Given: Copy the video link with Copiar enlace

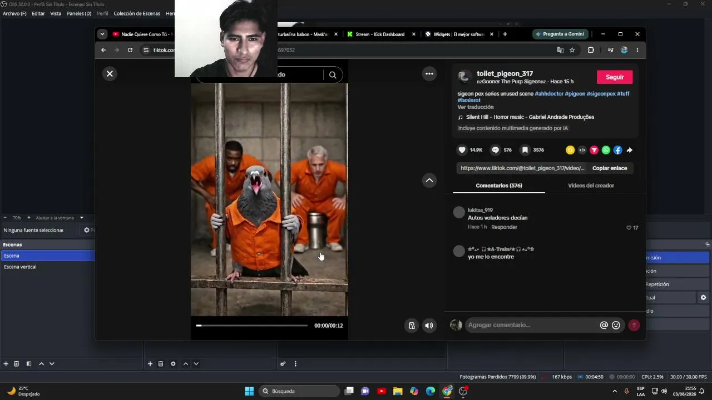Looking at the screenshot, I should [610, 168].
